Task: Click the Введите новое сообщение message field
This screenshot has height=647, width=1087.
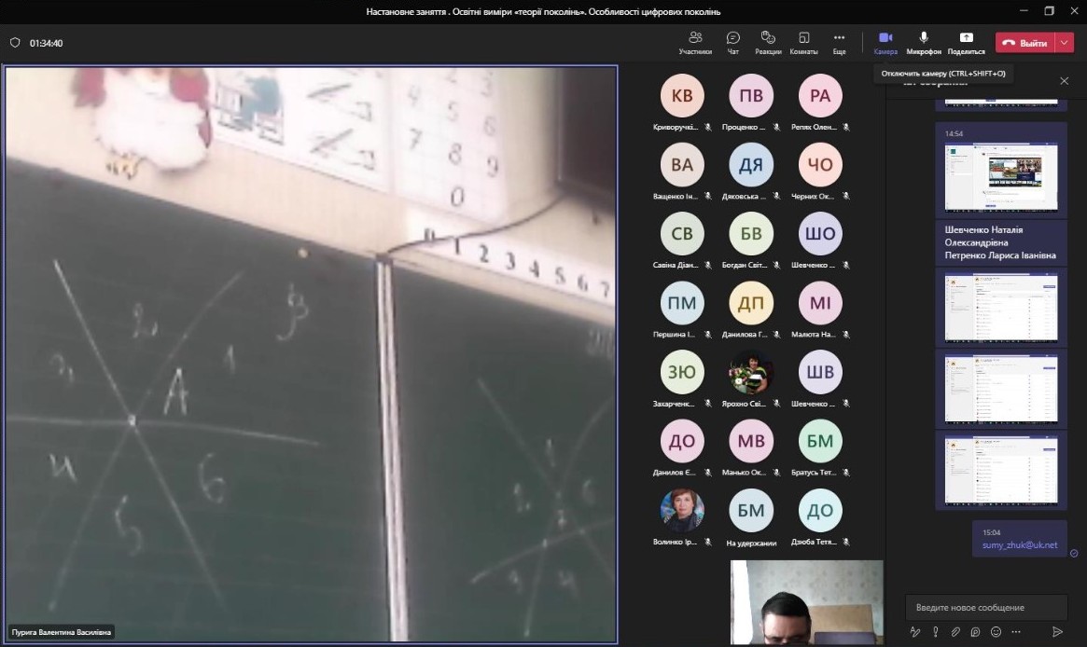Action: 986,608
